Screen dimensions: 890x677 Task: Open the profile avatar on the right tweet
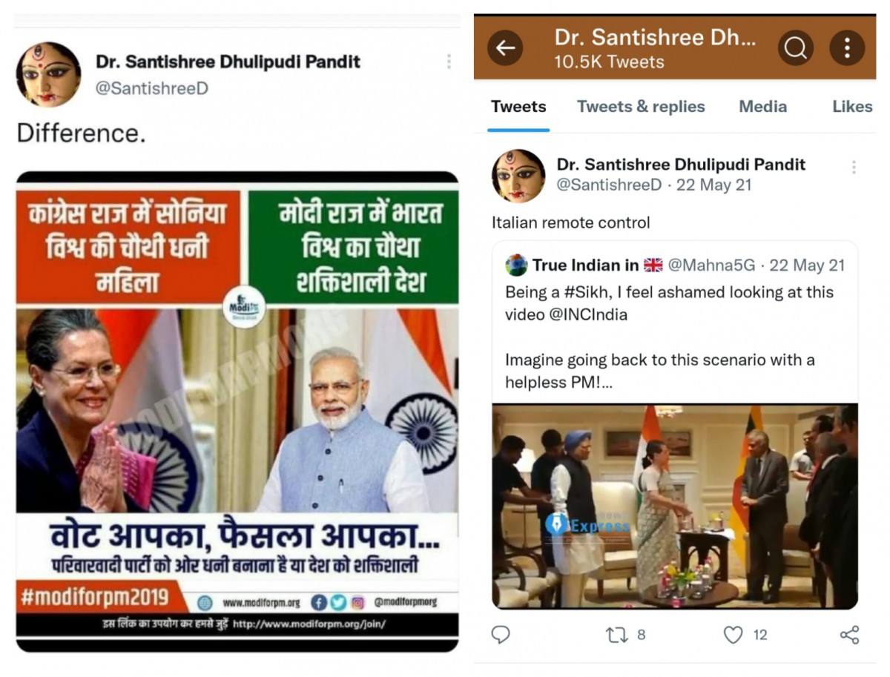(x=518, y=176)
